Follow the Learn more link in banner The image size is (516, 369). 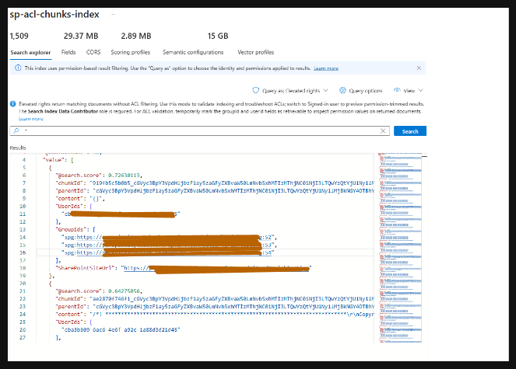pos(326,68)
